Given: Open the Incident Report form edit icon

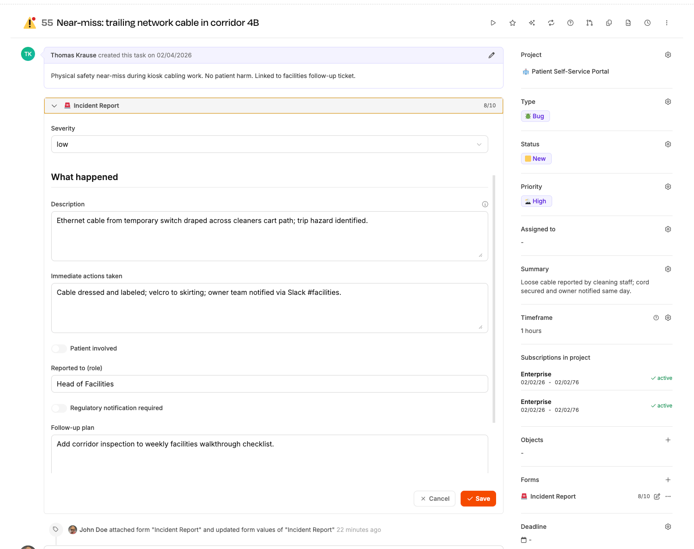Looking at the screenshot, I should [657, 496].
